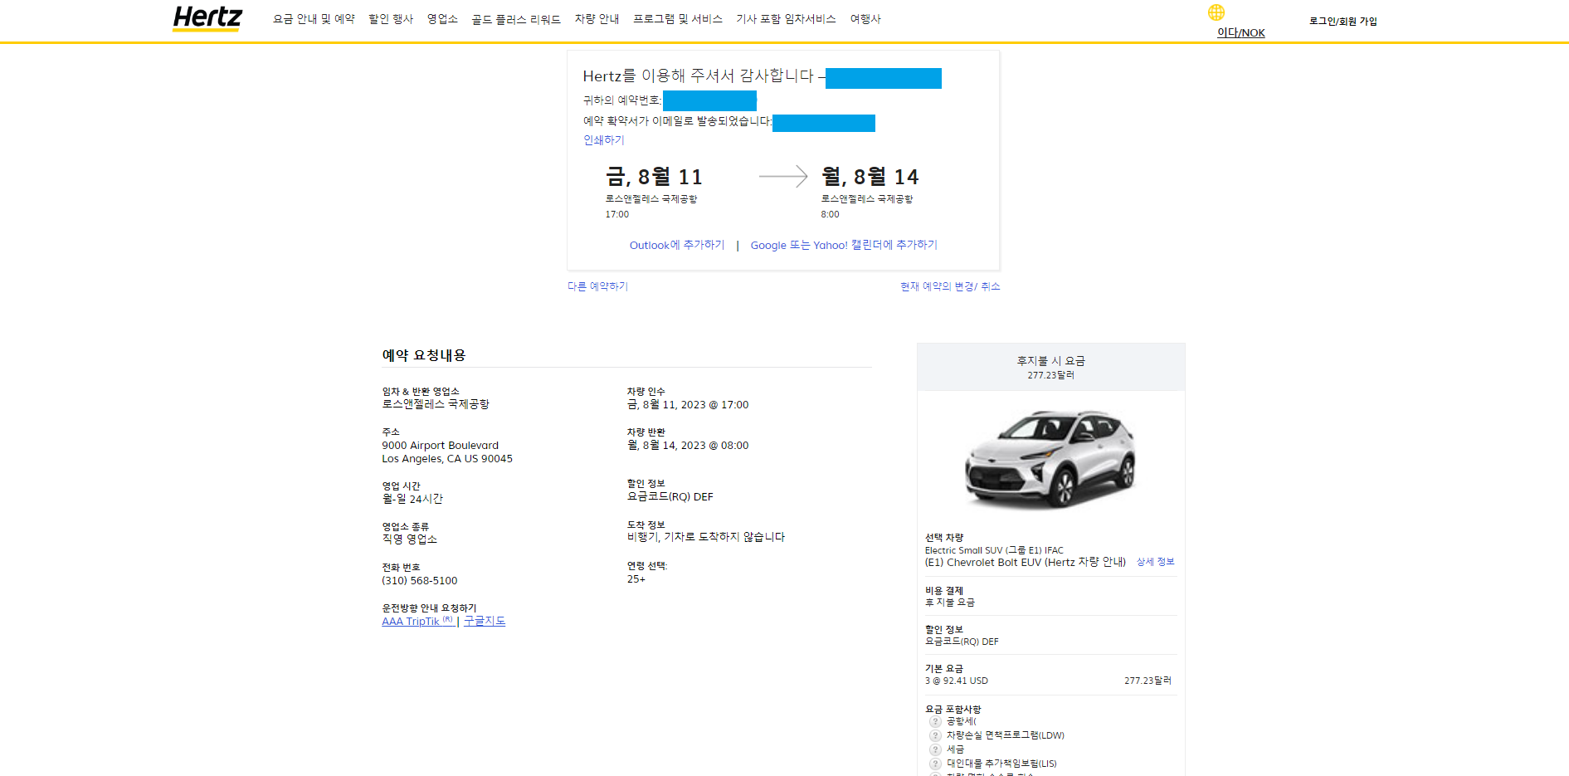The height and width of the screenshot is (776, 1569).
Task: Select the 이다/NOK language option
Action: pyautogui.click(x=1240, y=32)
